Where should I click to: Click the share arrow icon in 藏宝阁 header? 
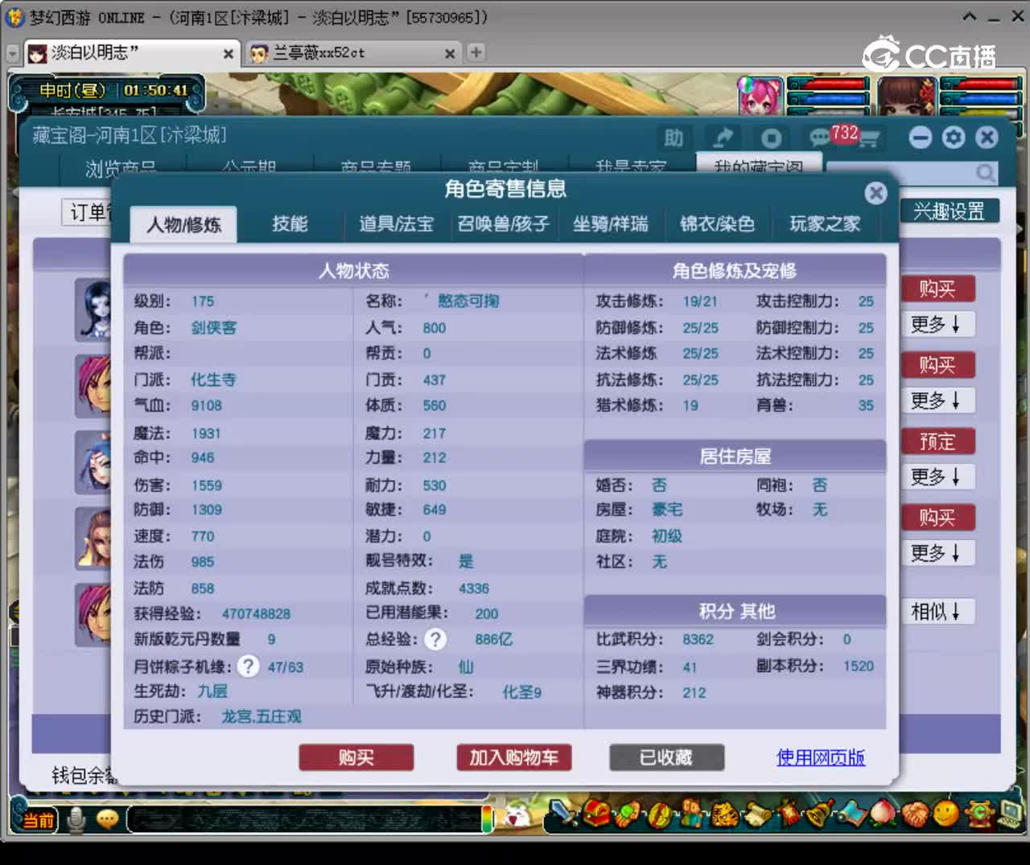pyautogui.click(x=723, y=138)
